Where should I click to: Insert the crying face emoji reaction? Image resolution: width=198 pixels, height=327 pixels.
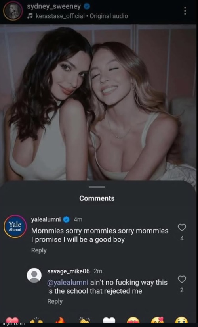pos(181,321)
